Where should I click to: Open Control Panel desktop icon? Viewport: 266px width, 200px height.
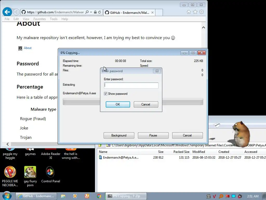51,174
